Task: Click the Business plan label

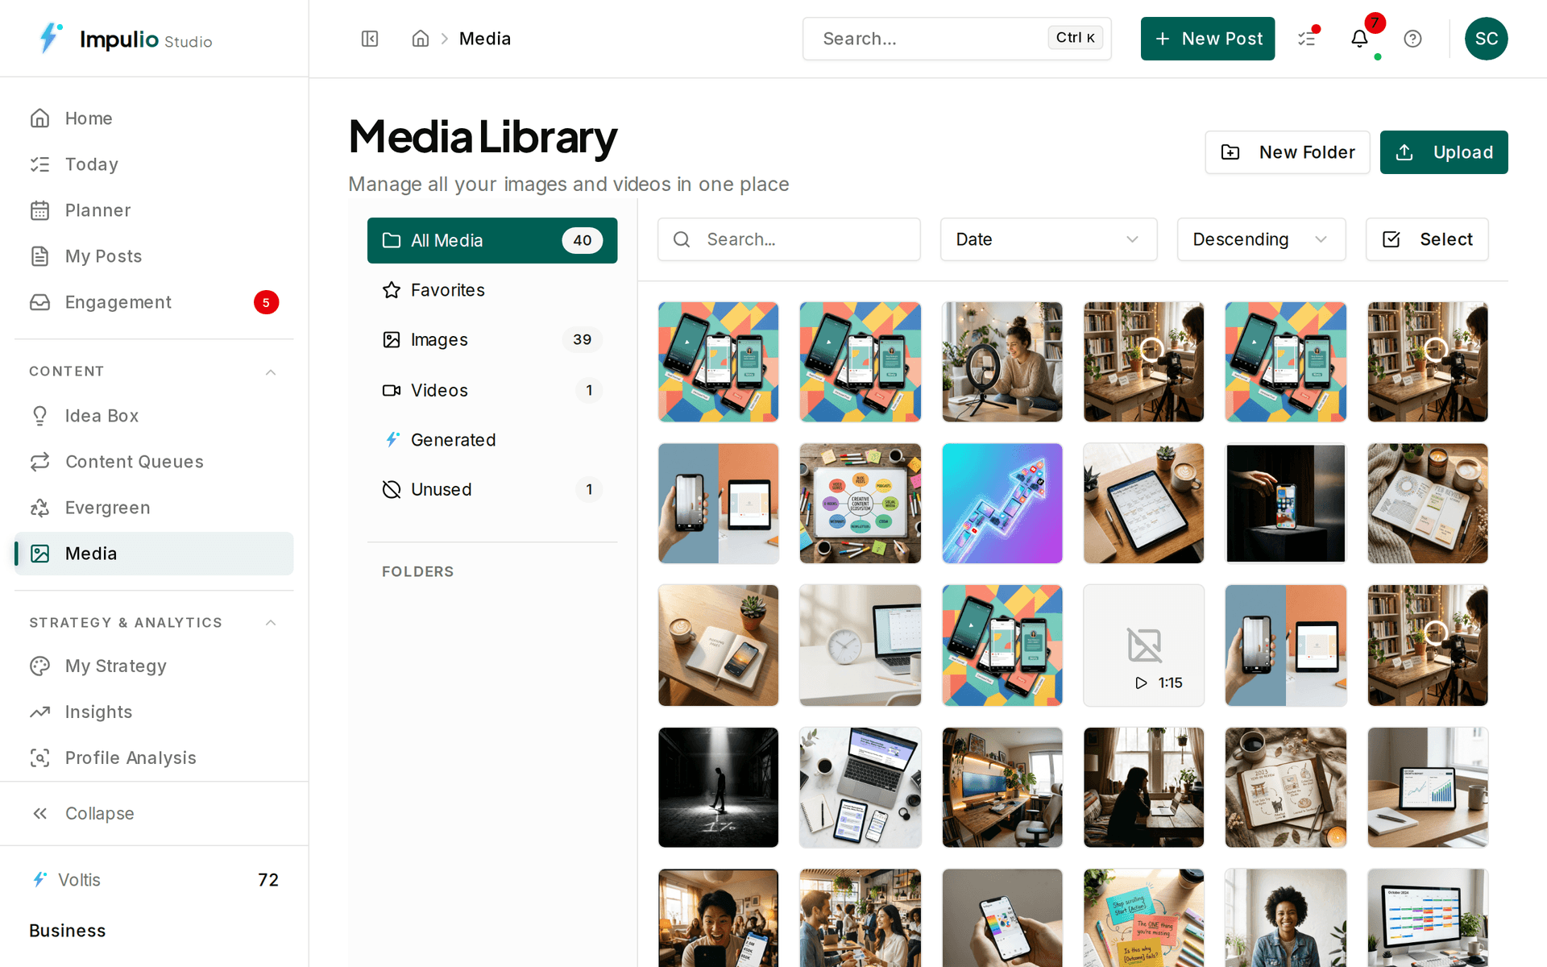Action: point(68,931)
